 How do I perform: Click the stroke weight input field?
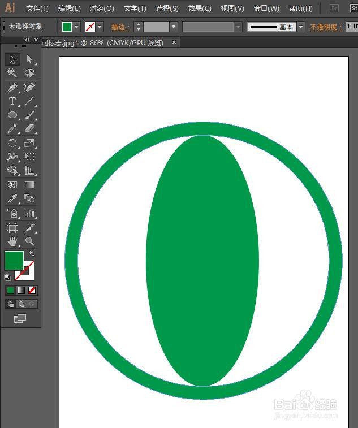[x=156, y=27]
